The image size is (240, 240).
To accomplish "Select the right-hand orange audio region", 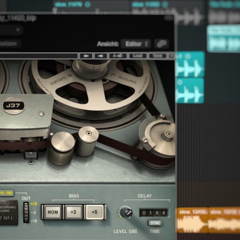I will (224, 220).
